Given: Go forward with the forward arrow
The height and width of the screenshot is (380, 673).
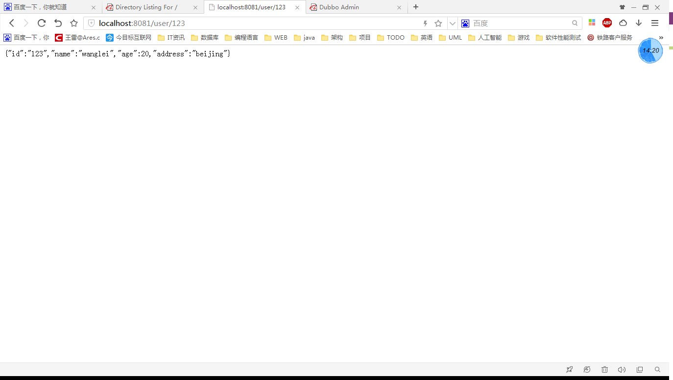Looking at the screenshot, I should click(x=26, y=23).
